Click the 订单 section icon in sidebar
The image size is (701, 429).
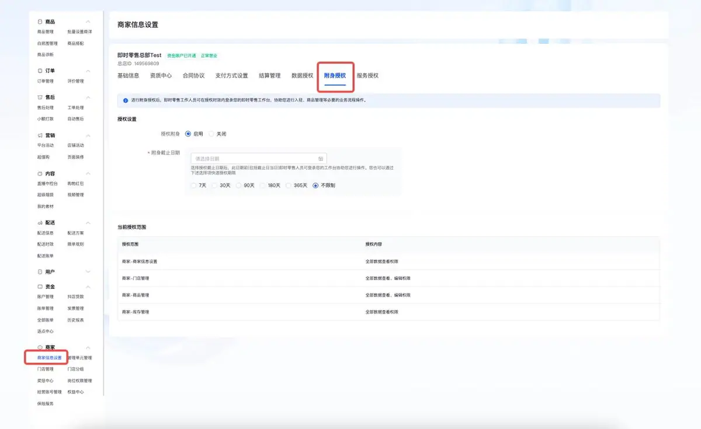click(40, 70)
